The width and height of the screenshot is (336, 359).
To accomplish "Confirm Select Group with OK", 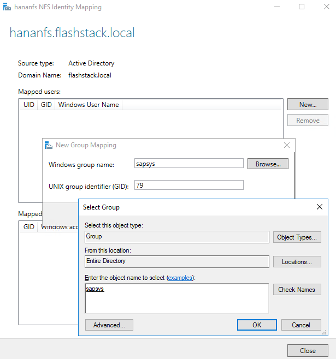I will click(257, 325).
